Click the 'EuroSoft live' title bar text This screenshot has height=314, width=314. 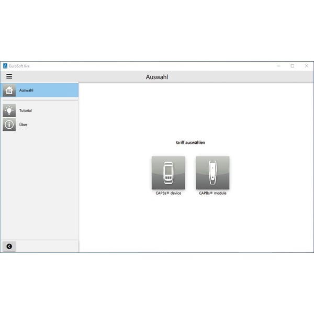[x=19, y=66]
